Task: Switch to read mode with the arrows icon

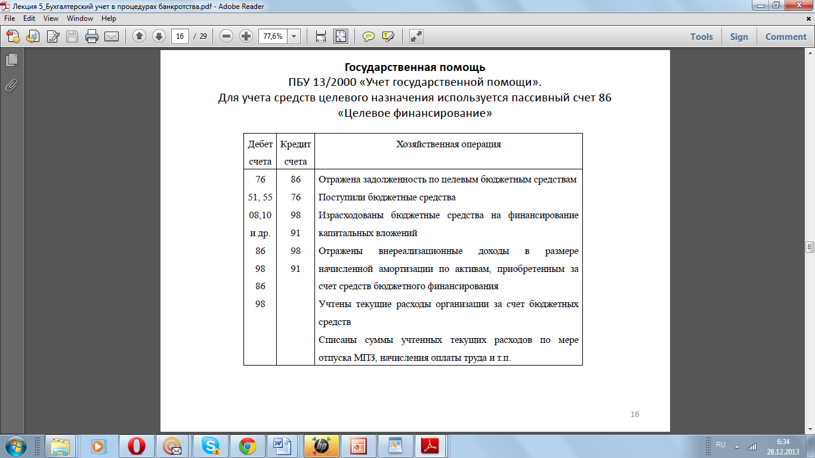Action: [x=416, y=36]
